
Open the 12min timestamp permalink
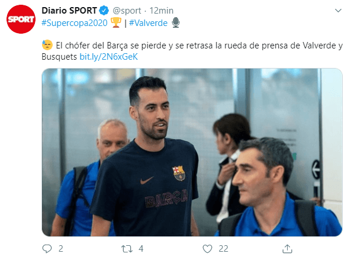point(162,11)
